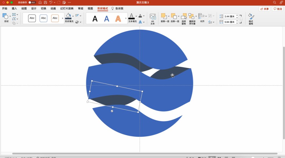The width and height of the screenshot is (285, 158).
Task: Click the shape outline pen icon
Action: [x=77, y=16]
